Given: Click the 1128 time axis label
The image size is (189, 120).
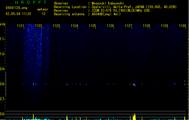Looking at the screenshot, I should coord(146,26).
